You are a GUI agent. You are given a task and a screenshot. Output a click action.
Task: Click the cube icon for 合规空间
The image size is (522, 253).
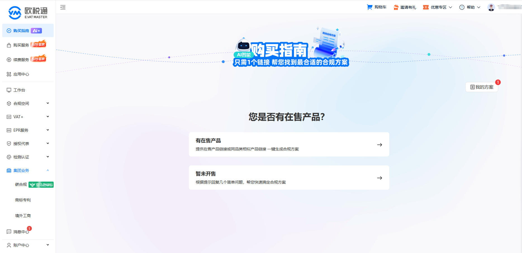point(9,103)
